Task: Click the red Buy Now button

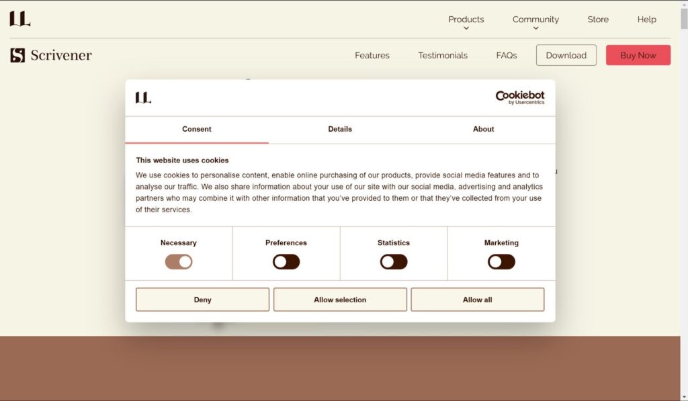Action: coord(638,55)
